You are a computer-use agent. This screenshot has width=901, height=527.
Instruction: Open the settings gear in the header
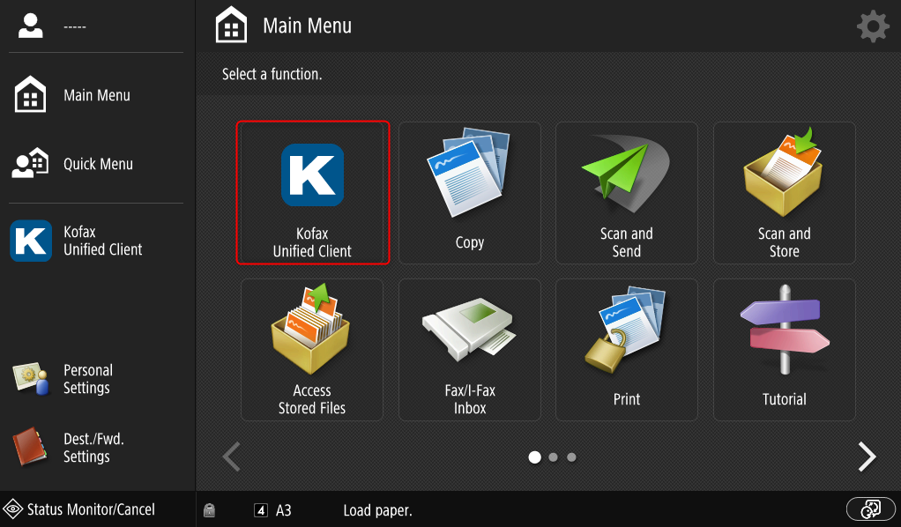pyautogui.click(x=873, y=26)
